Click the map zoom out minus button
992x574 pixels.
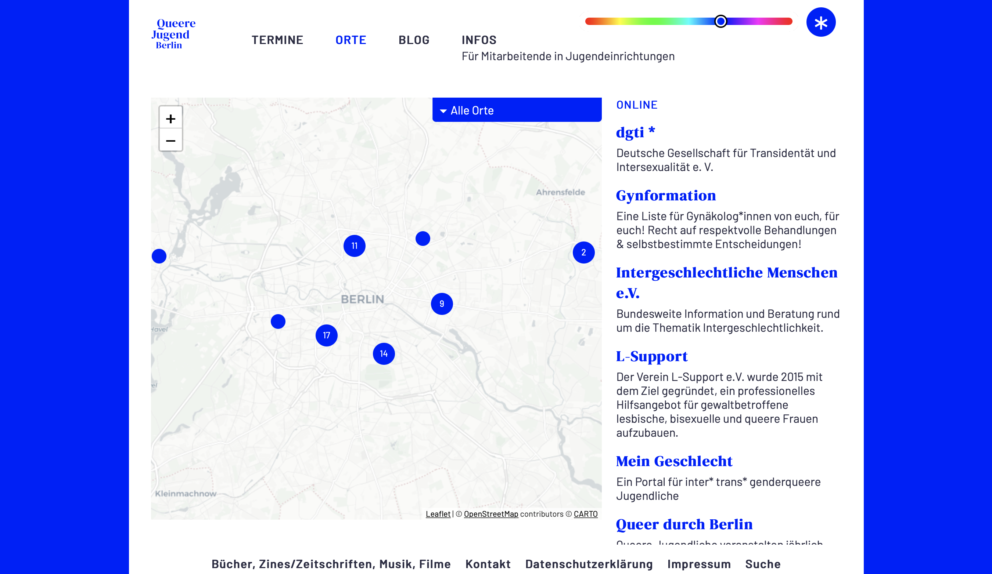point(170,140)
